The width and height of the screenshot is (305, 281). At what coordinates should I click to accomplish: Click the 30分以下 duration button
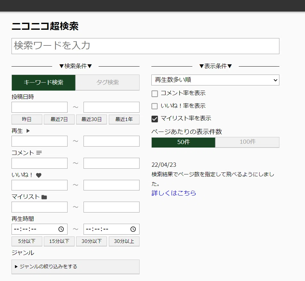92,241
